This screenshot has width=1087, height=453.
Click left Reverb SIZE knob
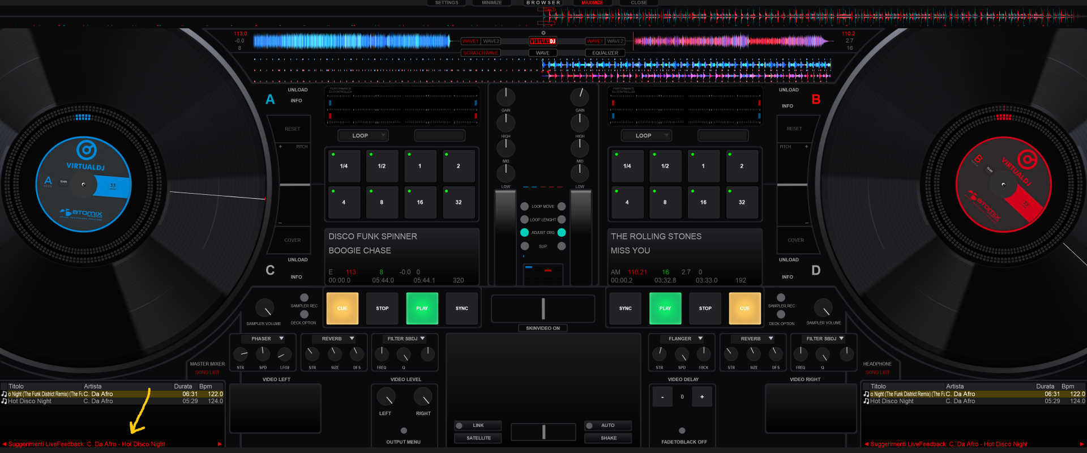tap(335, 354)
